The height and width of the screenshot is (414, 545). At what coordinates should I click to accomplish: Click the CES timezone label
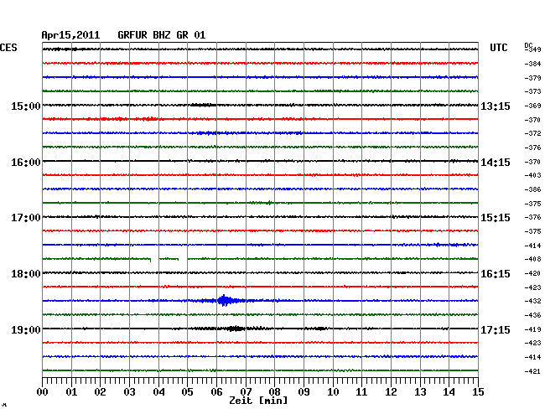(8, 48)
